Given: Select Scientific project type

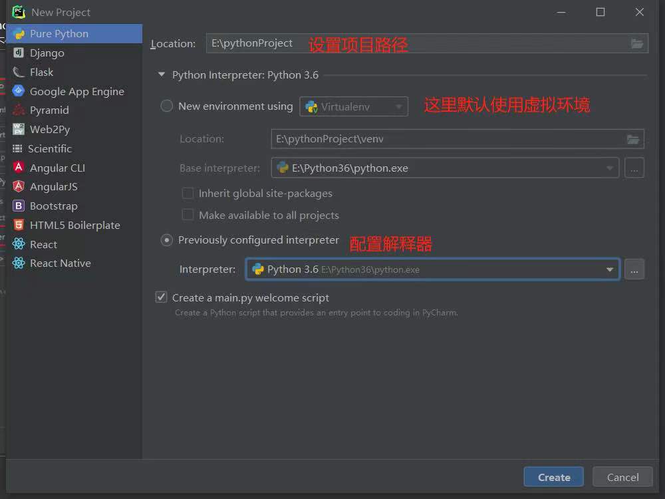Looking at the screenshot, I should (74, 148).
